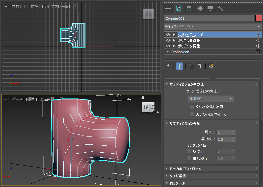Toggle Show End Result icon
Viewport: 263px width, 187px height.
pos(180,66)
